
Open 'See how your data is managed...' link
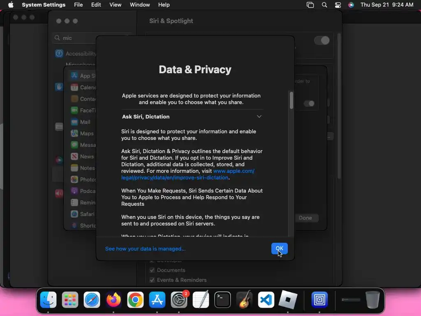pyautogui.click(x=145, y=249)
